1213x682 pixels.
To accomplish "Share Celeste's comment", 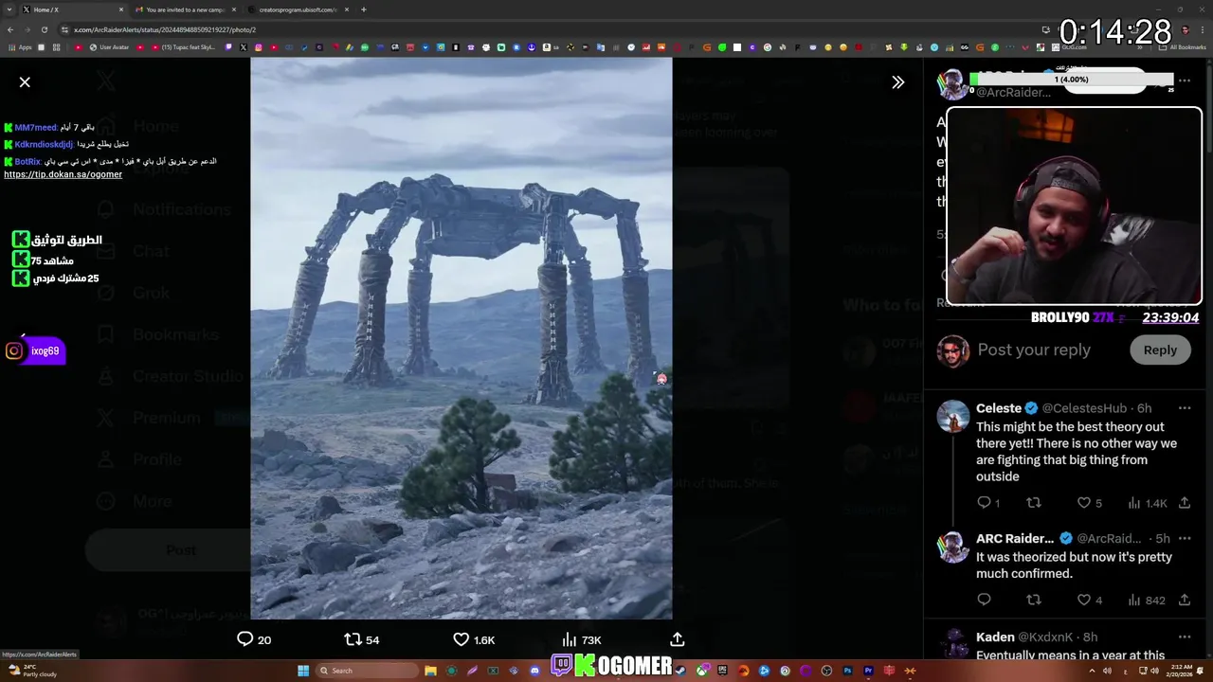I will [x=1185, y=503].
